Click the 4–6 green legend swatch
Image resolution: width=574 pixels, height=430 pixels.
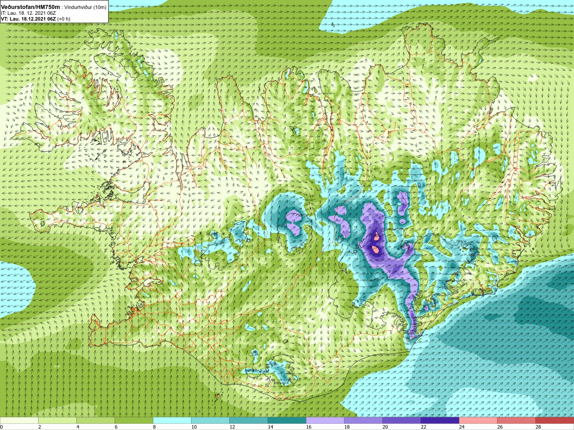point(96,421)
